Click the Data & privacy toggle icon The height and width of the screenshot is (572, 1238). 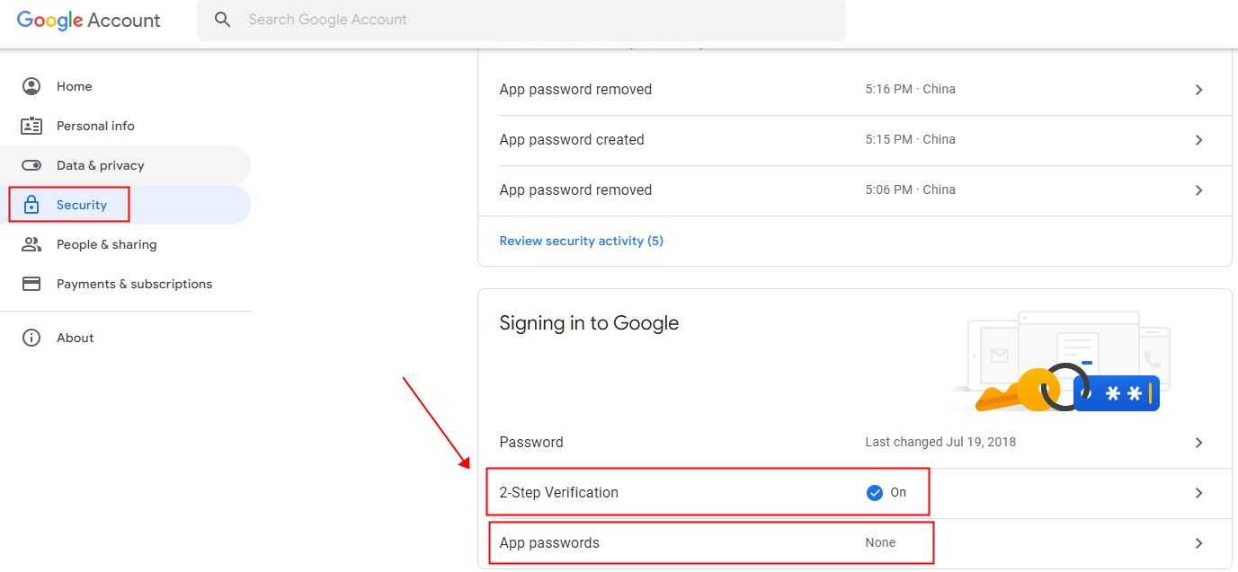(31, 165)
